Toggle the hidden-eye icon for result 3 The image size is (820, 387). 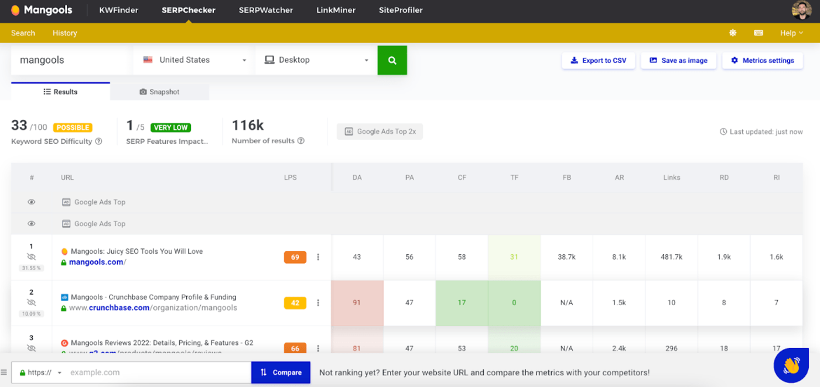click(32, 348)
